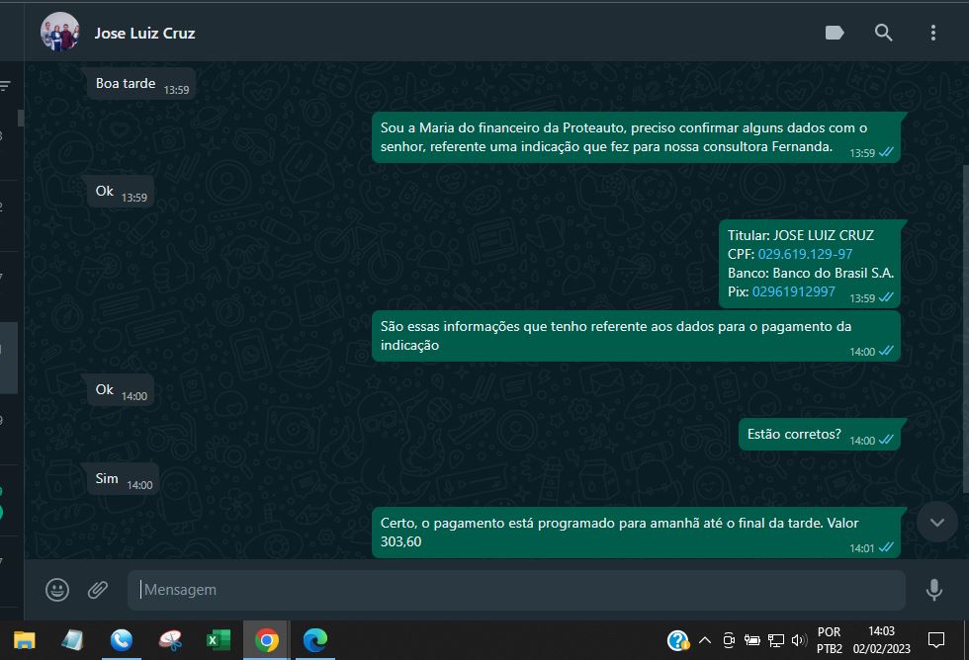Open the volume speaker control
This screenshot has height=660, width=969.
click(799, 640)
